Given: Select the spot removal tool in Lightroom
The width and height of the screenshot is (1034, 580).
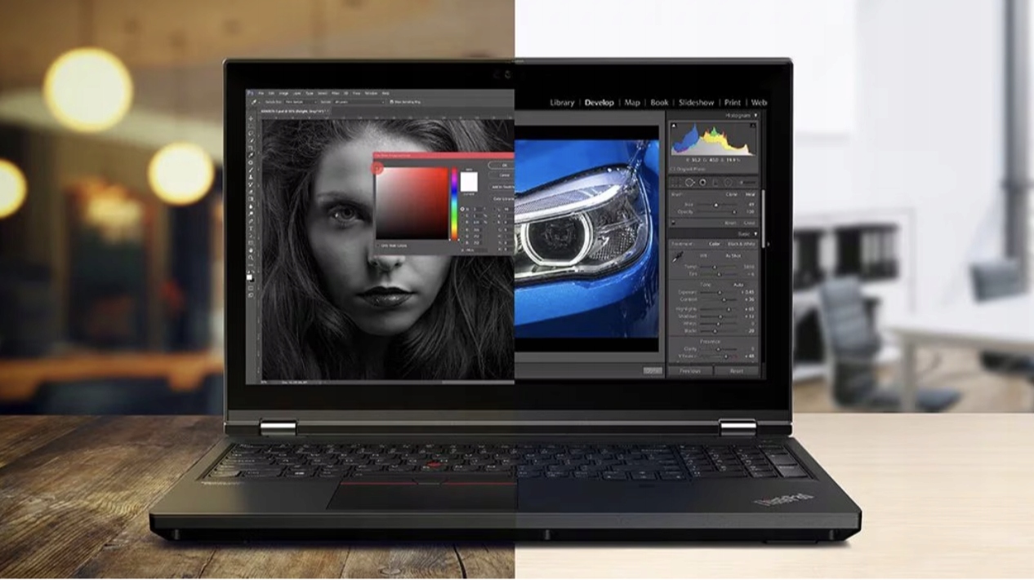Looking at the screenshot, I should coord(690,183).
